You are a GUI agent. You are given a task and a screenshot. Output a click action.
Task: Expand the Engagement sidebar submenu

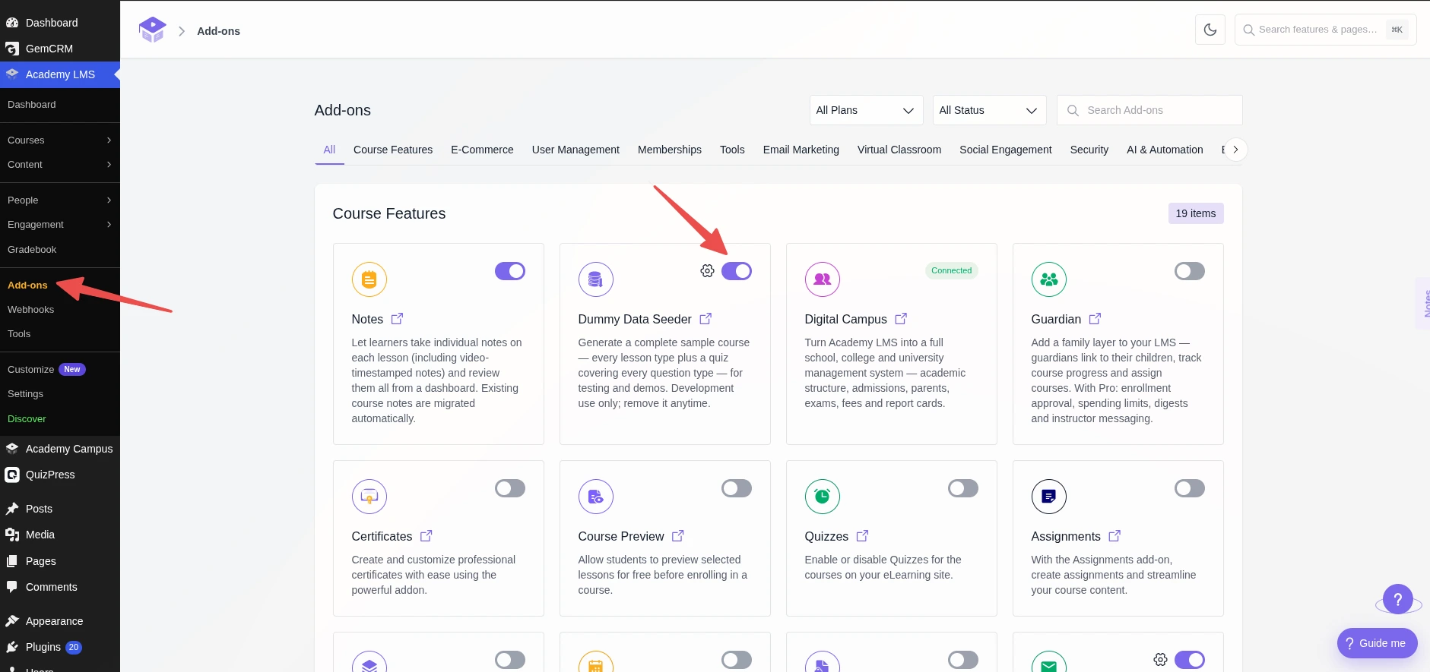(x=60, y=225)
